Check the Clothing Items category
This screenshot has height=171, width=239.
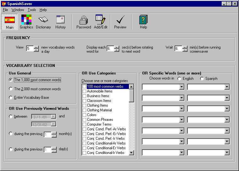[84, 106]
